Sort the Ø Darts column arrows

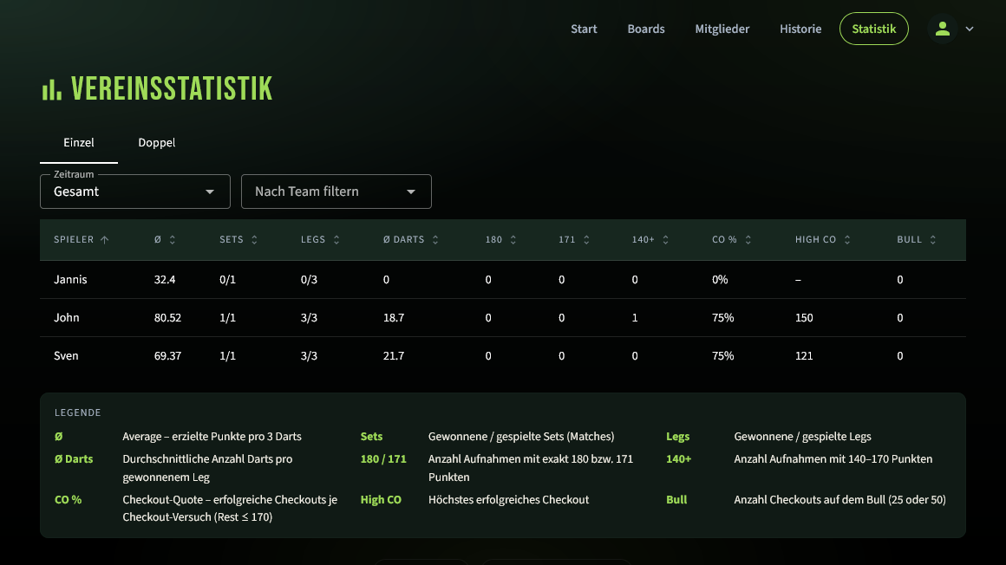point(435,240)
